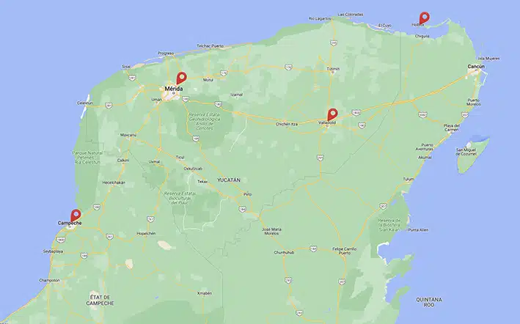Select the Isla Mujeres label

pos(488,58)
